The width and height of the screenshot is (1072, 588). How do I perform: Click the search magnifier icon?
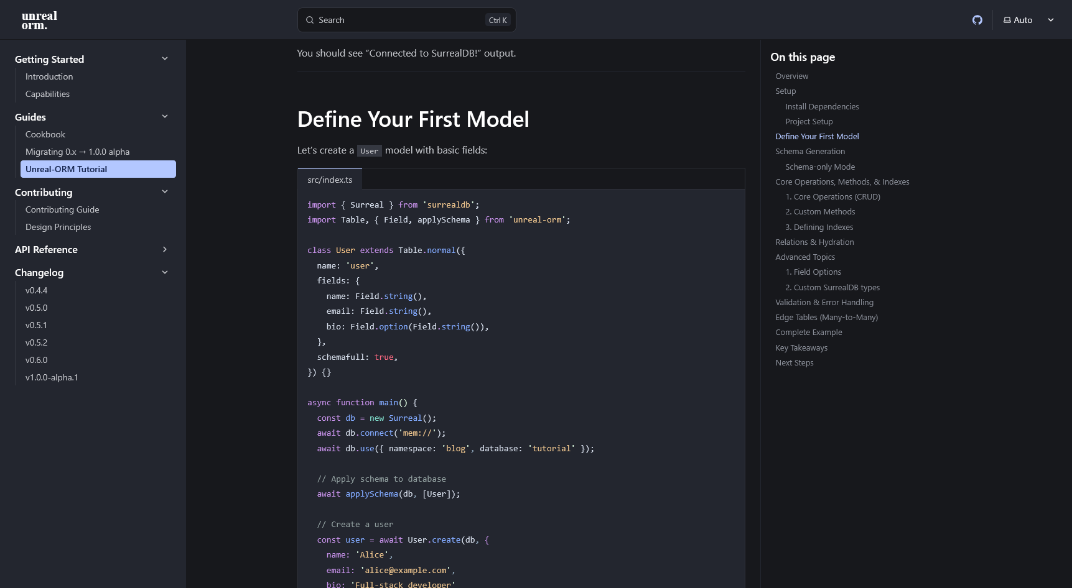310,20
